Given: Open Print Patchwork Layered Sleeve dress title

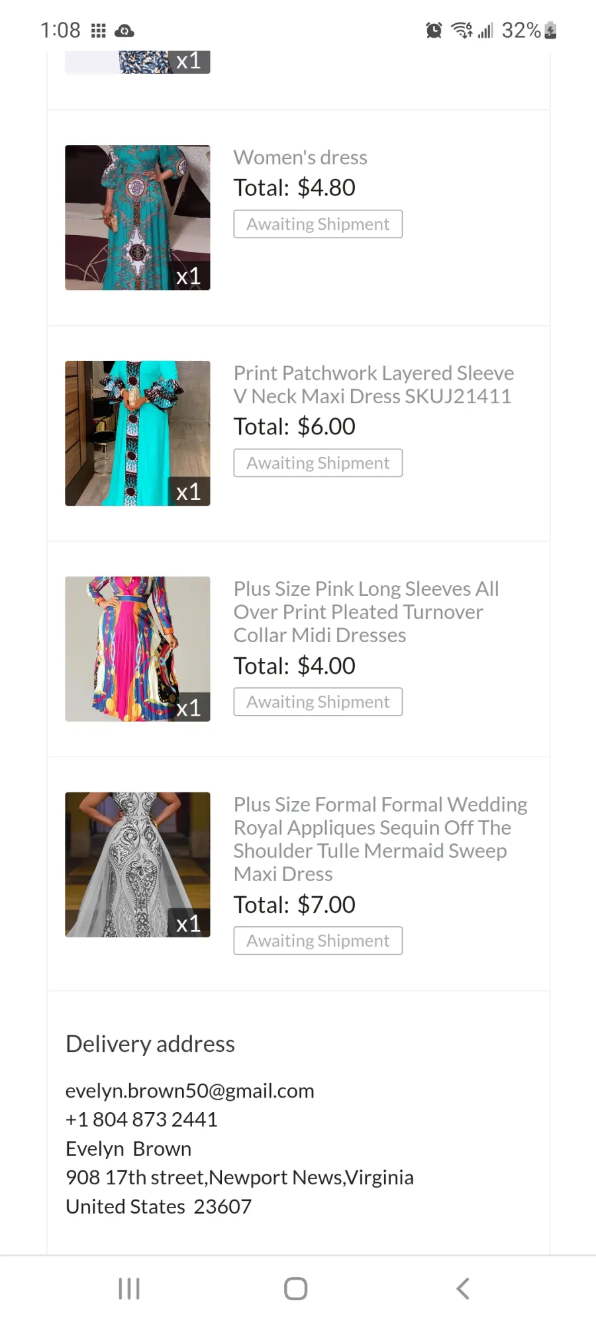Looking at the screenshot, I should pyautogui.click(x=373, y=385).
